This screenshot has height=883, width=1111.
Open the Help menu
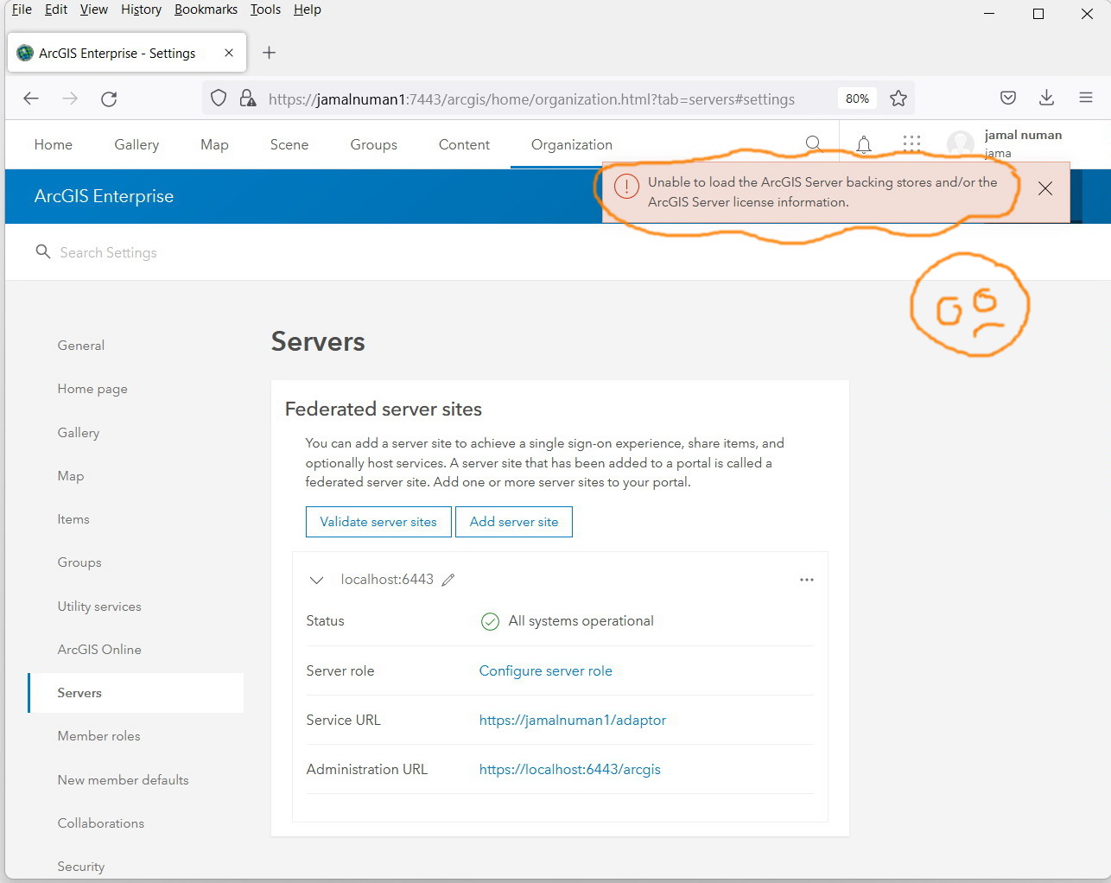point(307,10)
